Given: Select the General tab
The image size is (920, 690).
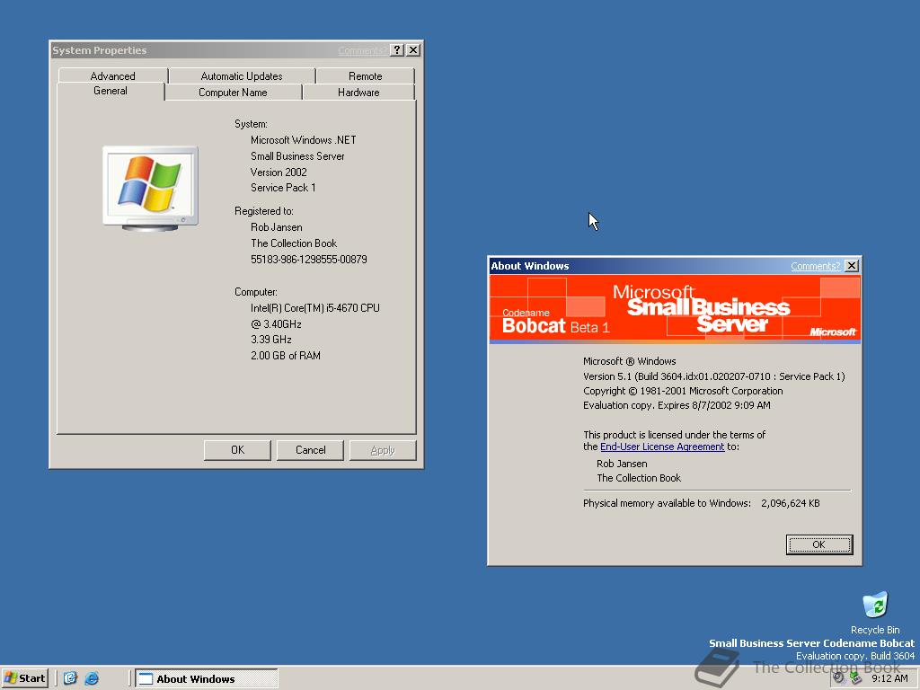Looking at the screenshot, I should 111,91.
